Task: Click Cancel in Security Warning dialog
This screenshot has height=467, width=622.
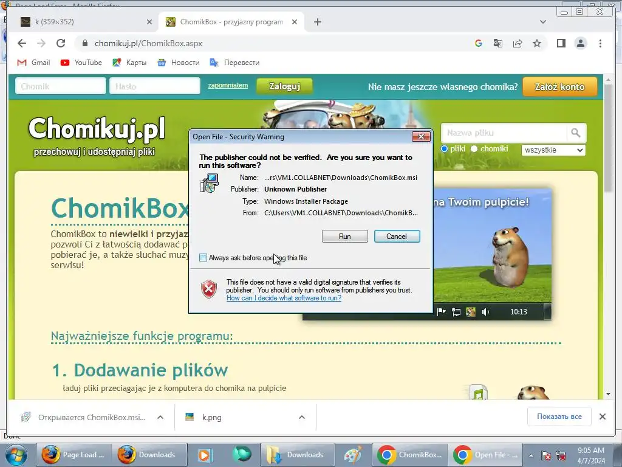Action: coord(397,237)
